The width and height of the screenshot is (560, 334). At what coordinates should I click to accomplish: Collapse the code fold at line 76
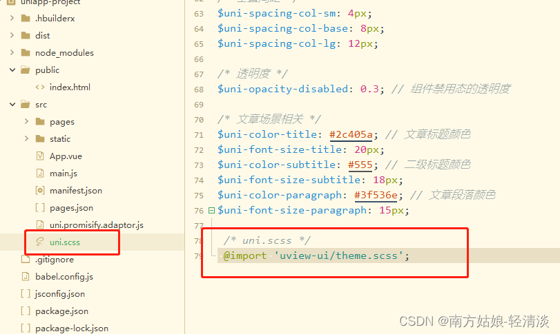point(211,210)
